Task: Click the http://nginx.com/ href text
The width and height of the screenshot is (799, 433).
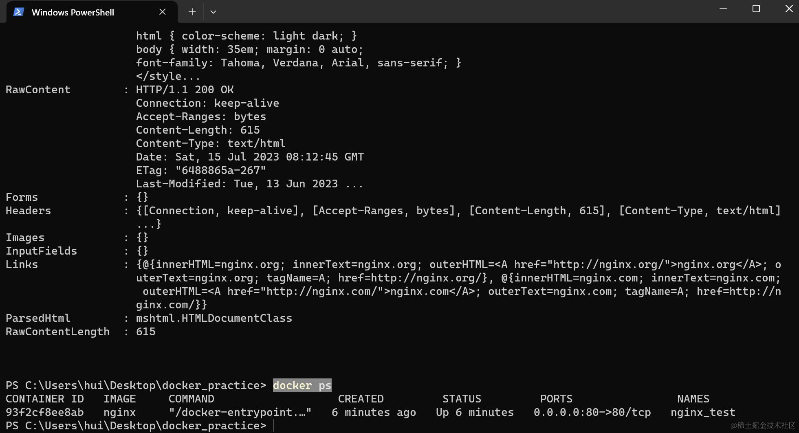Action: 321,292
